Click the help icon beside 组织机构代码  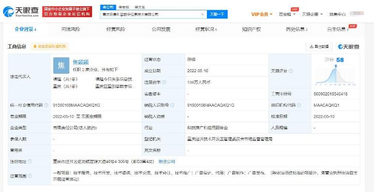tap(299, 105)
